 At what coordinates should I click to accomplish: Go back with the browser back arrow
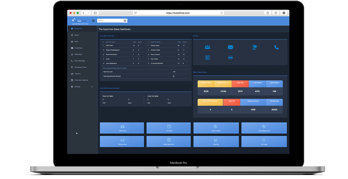click(x=83, y=13)
